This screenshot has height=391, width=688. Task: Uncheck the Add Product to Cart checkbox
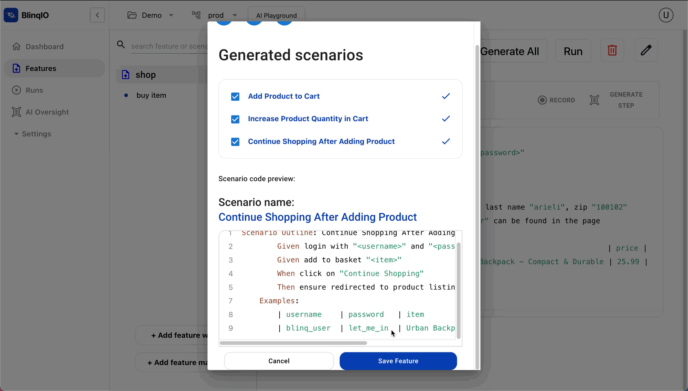pos(235,97)
